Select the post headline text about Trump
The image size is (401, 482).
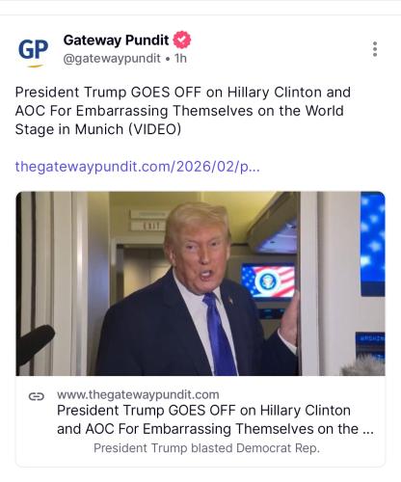click(x=182, y=111)
